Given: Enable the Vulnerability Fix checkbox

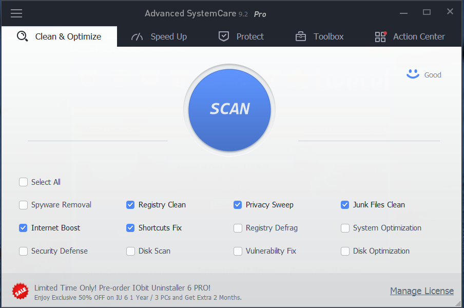Looking at the screenshot, I should click(x=238, y=251).
